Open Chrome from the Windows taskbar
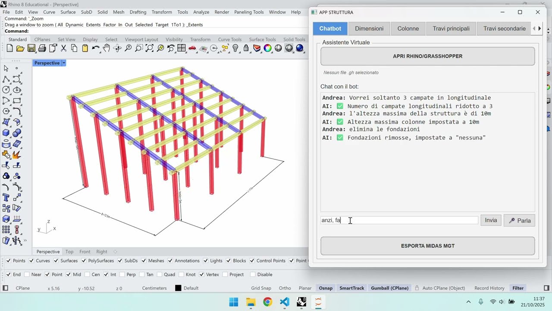This screenshot has height=311, width=552. (x=267, y=301)
